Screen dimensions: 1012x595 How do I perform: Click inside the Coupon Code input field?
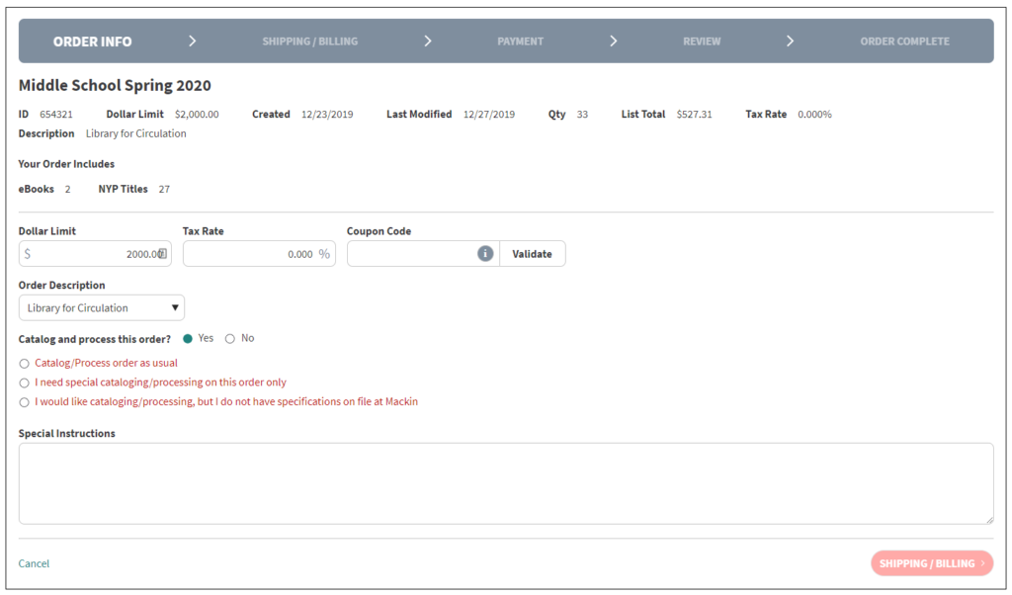tap(415, 253)
